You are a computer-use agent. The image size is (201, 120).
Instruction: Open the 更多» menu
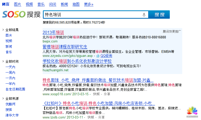[89, 4]
